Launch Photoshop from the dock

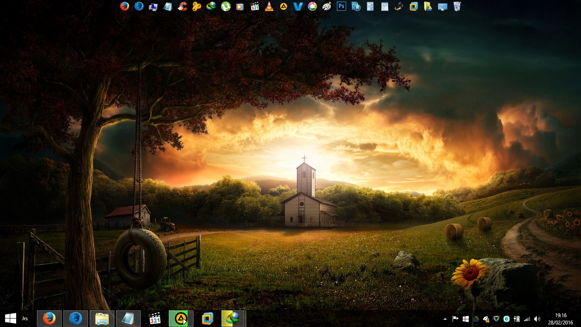click(341, 6)
